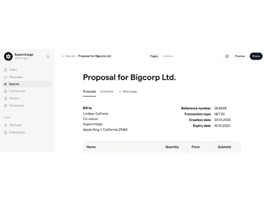Click the Preview button
Viewport: 270px width, 202px height.
(x=240, y=56)
